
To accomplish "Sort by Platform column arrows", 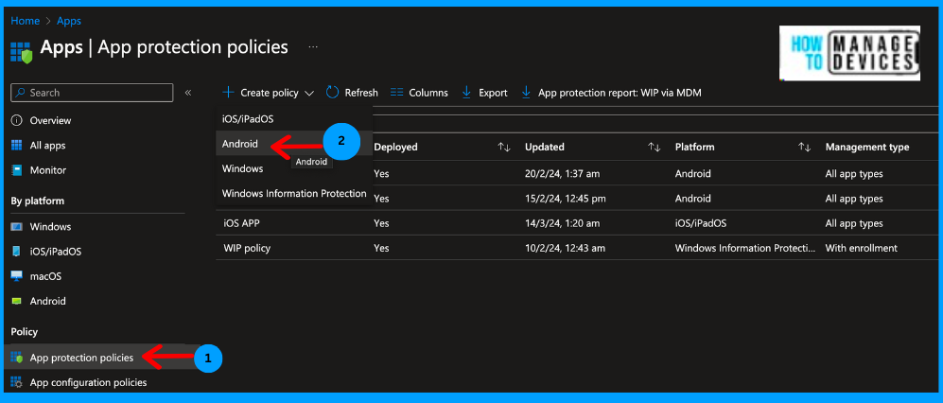I will click(x=805, y=148).
